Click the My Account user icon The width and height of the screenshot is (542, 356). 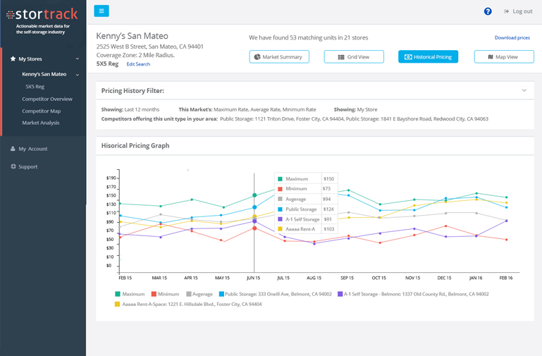tap(13, 149)
